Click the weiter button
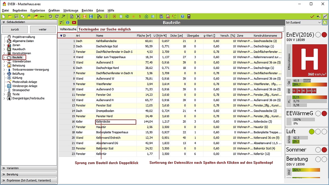Viewport: 329px width, 185px height. pos(42,29)
